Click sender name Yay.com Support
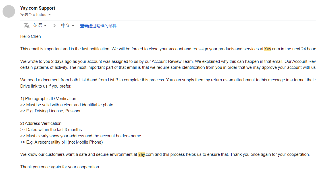316x174 pixels. click(x=38, y=8)
